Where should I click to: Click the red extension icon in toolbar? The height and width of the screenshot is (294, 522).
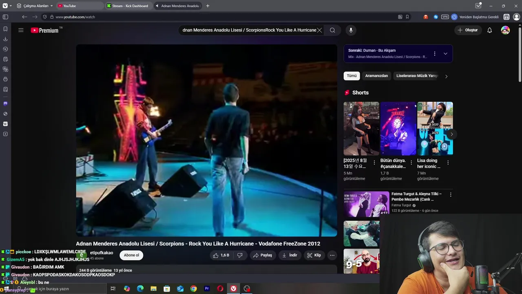click(426, 17)
